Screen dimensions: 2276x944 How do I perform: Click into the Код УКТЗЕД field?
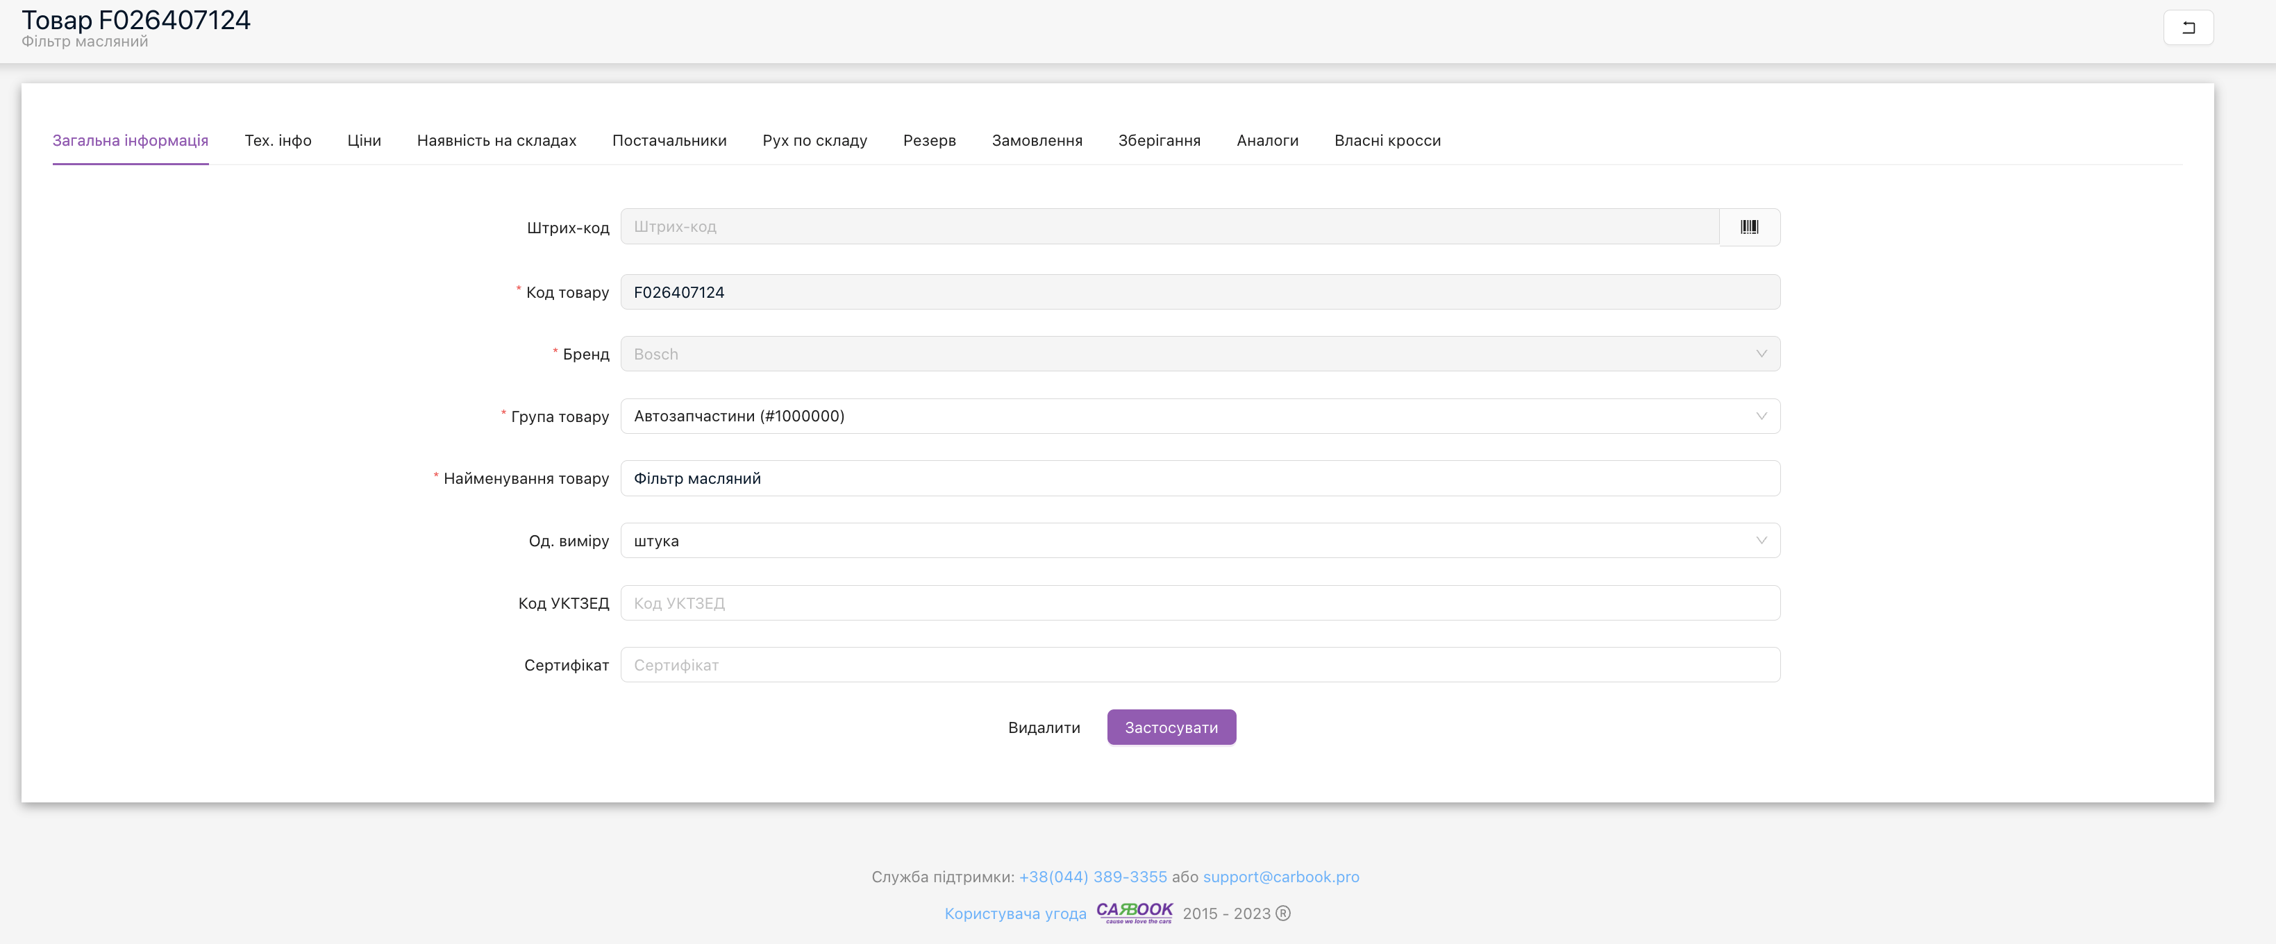pos(1200,603)
